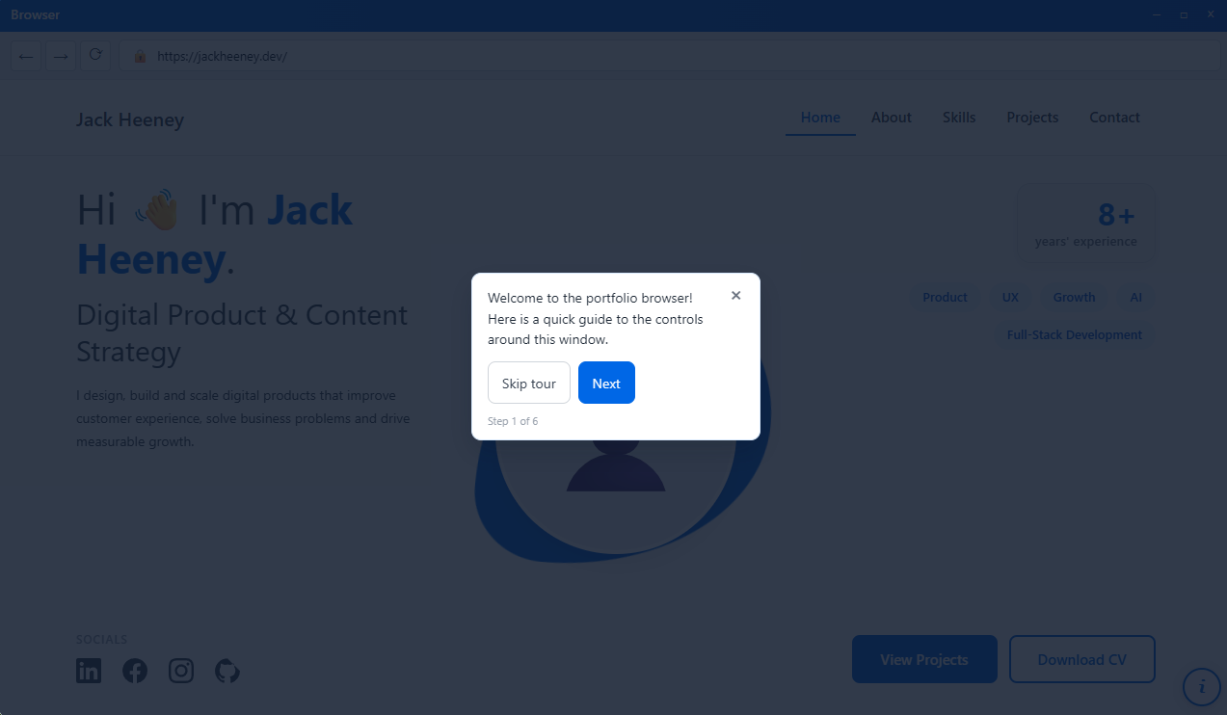Reload the page with refresh icon
The image size is (1227, 715).
(x=95, y=56)
